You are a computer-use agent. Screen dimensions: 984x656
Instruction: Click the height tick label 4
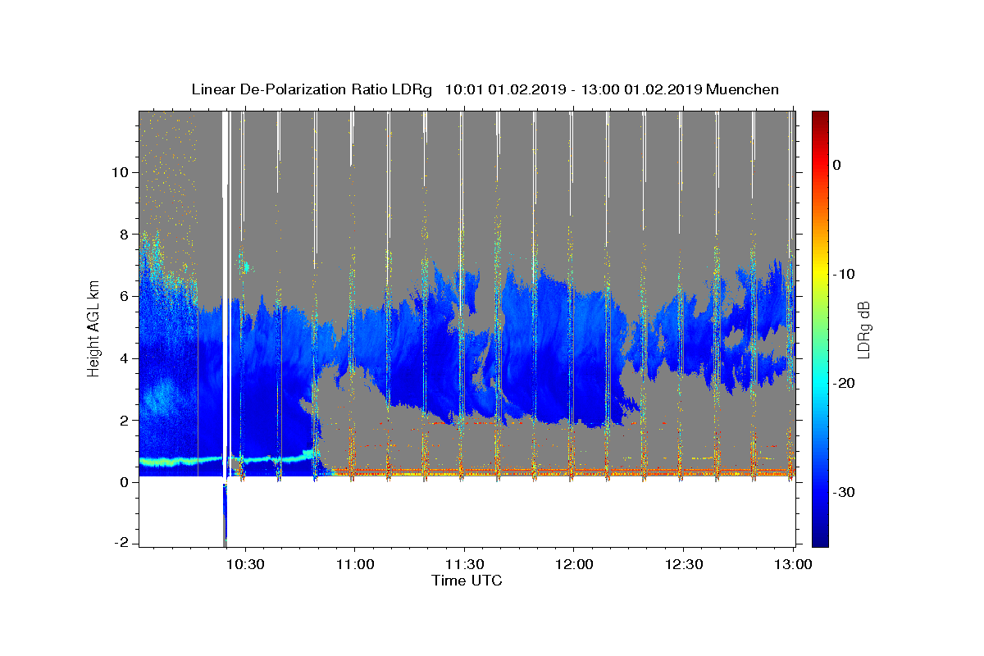125,358
